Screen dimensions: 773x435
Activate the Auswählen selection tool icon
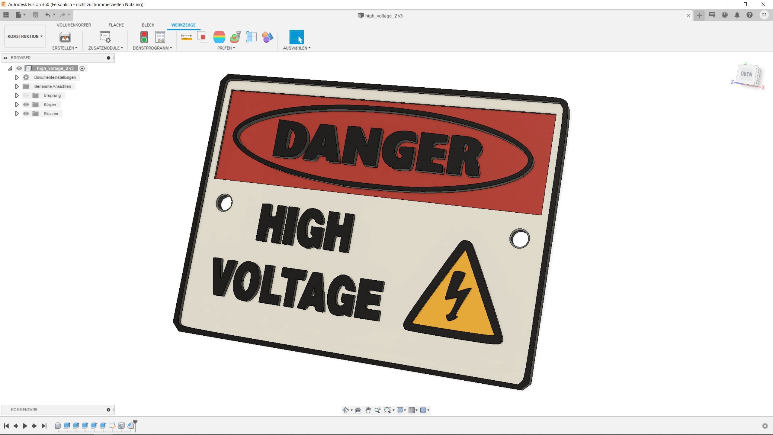click(x=297, y=37)
